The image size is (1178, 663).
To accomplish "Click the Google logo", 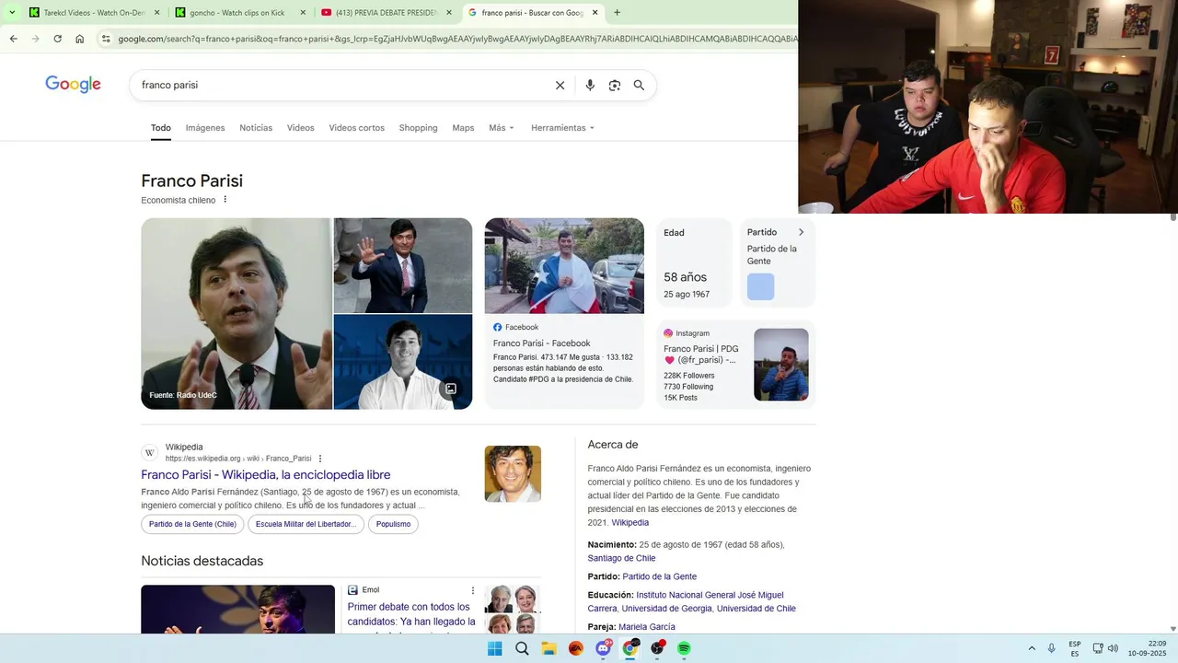I will (x=73, y=85).
